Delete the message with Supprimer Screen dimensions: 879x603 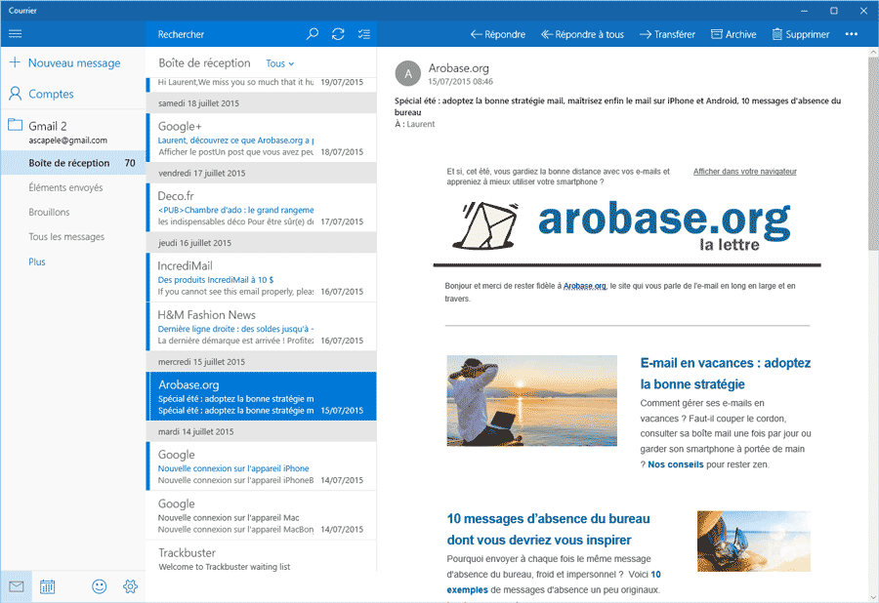801,34
